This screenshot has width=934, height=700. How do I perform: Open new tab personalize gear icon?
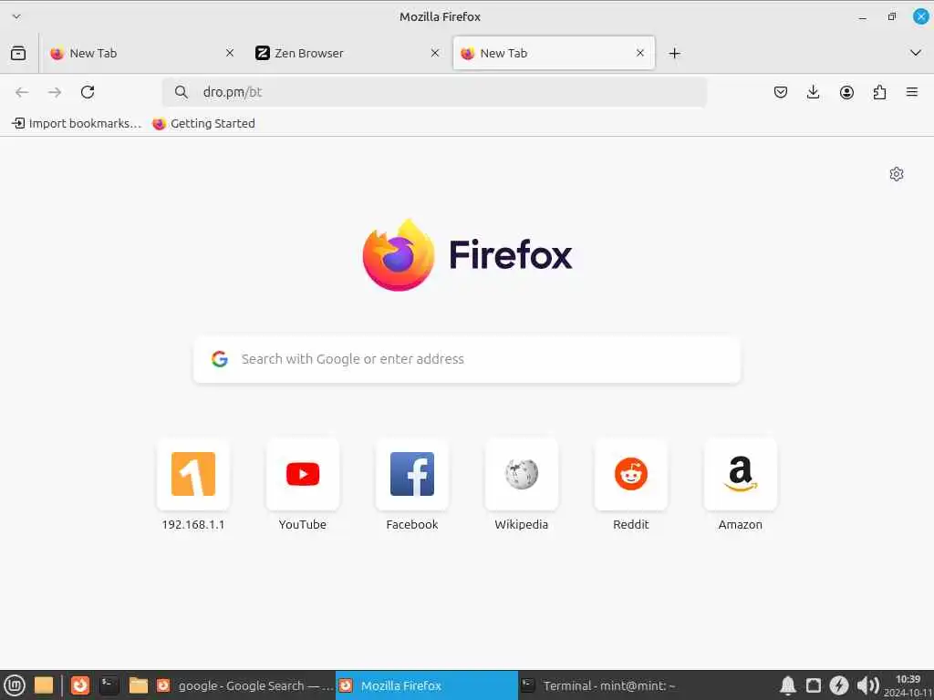point(897,174)
